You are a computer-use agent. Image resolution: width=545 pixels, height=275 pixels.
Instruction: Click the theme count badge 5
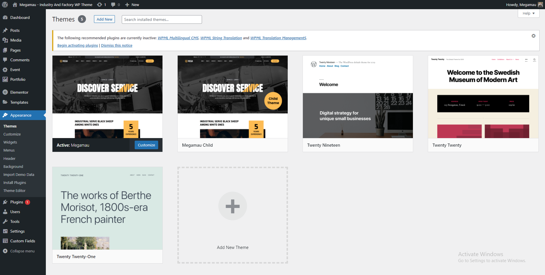tap(82, 19)
